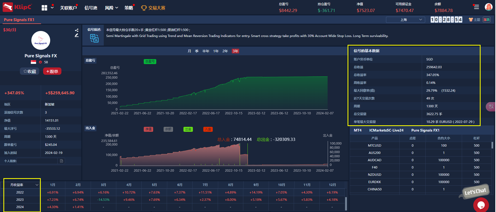
Task: Click the 收藏 favorite button
Action: pos(30,71)
